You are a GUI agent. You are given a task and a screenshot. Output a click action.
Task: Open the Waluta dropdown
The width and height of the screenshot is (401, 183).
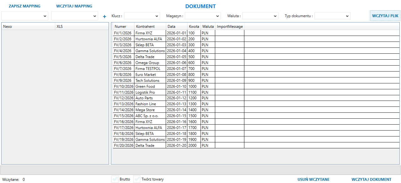260,16
